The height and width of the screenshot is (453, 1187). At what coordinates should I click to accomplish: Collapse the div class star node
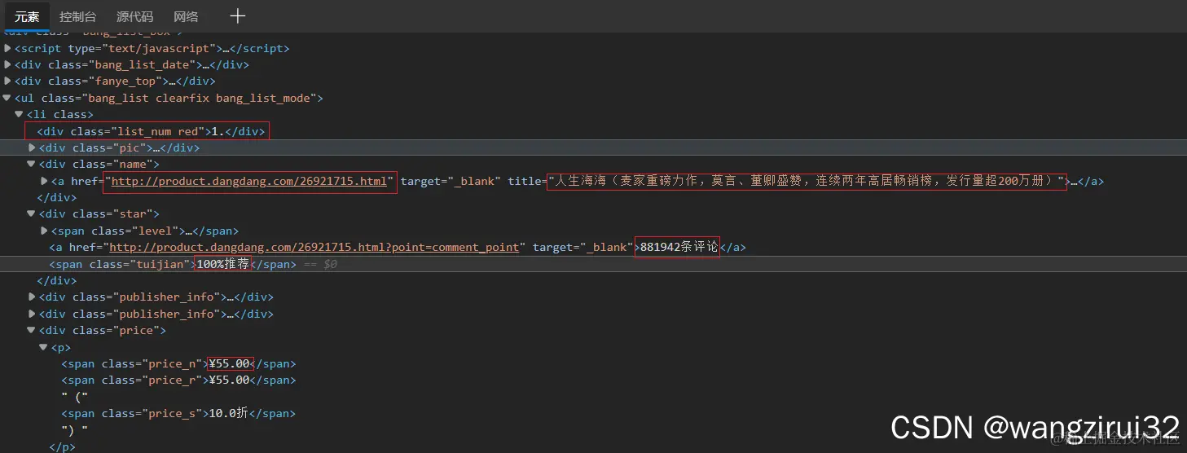(x=33, y=213)
